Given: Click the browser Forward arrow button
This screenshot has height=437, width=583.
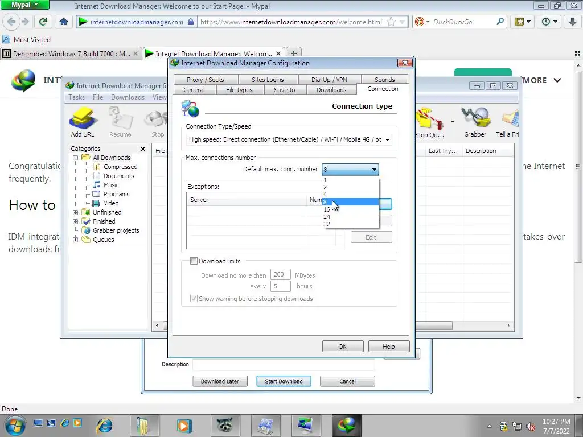Looking at the screenshot, I should pos(25,22).
